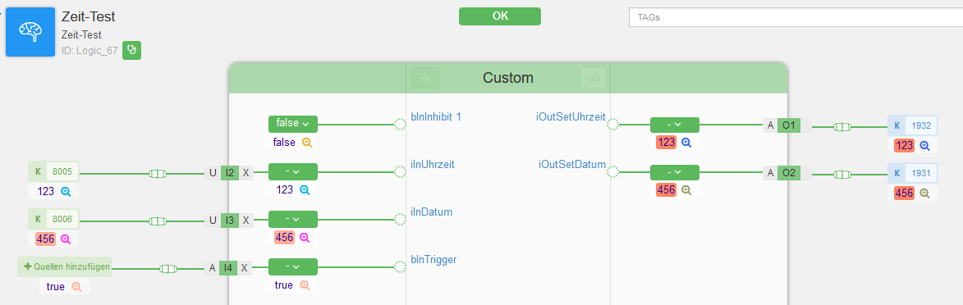Open the green stethoscope debug icon beside Logic_67

click(131, 50)
